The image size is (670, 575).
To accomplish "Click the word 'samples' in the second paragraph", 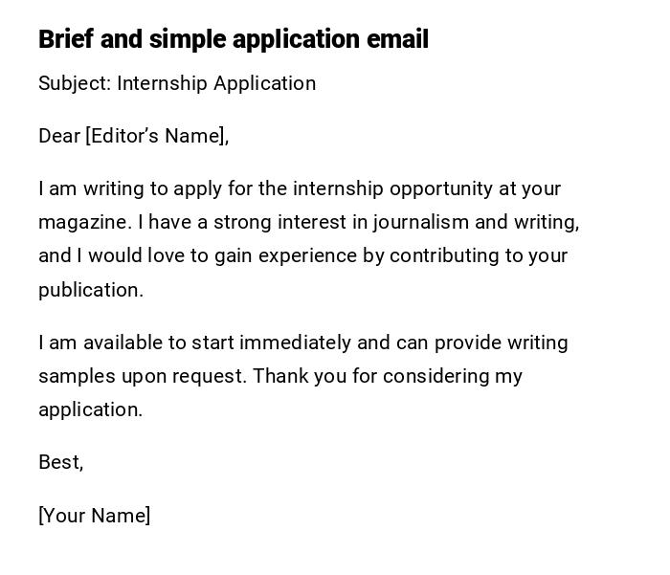I will [x=75, y=376].
